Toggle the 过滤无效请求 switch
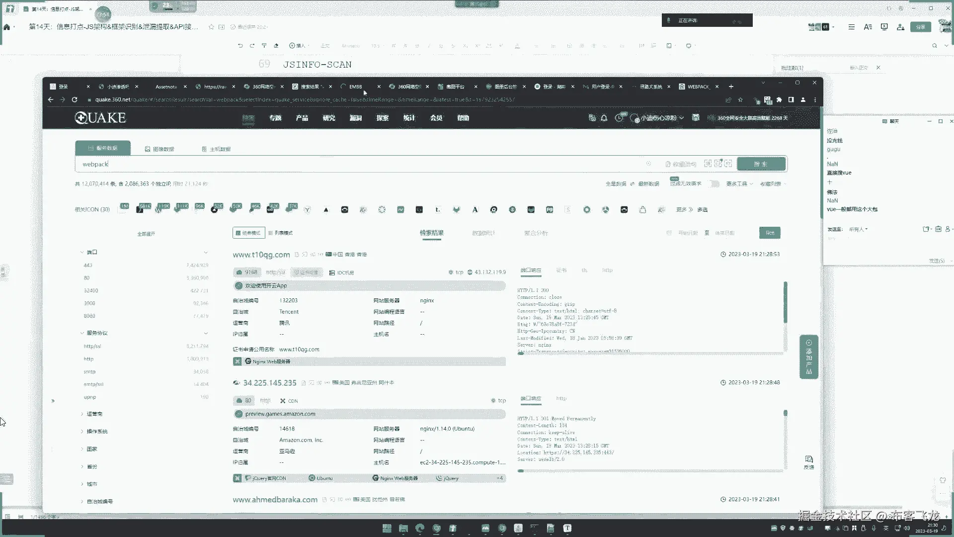This screenshot has width=954, height=537. [x=714, y=184]
